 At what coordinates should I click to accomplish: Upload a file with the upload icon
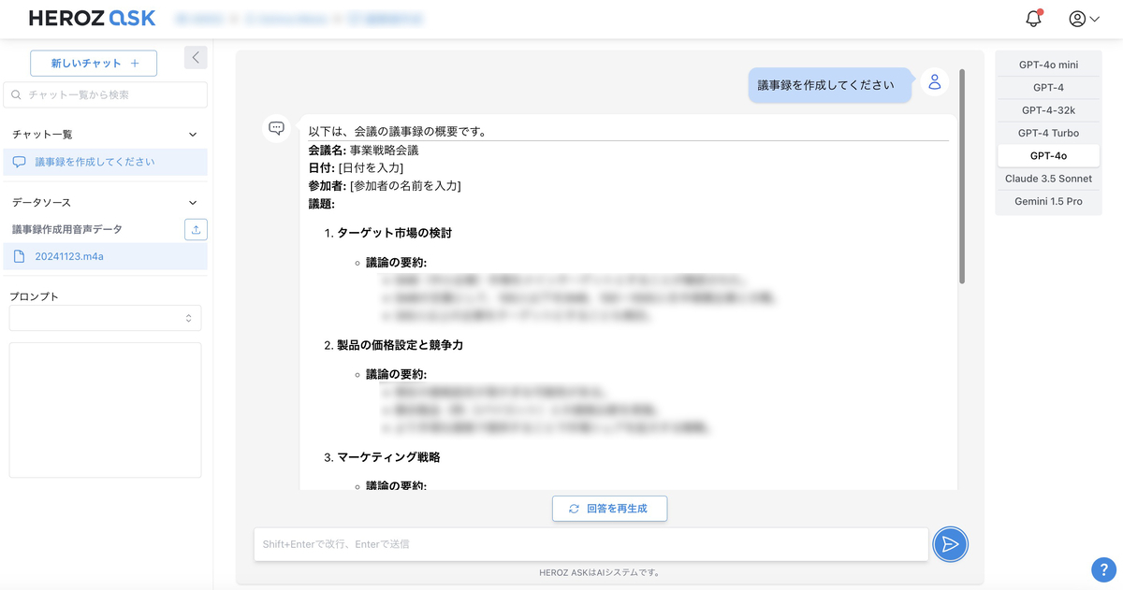click(x=196, y=229)
